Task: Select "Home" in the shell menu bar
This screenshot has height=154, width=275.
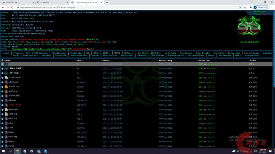Action: 6,53
